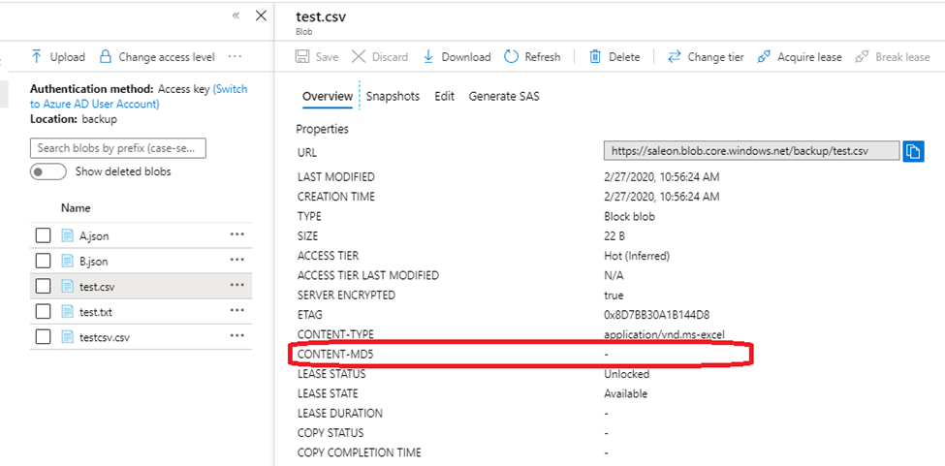Click the test.txt file icon
This screenshot has height=466, width=945.
[68, 312]
